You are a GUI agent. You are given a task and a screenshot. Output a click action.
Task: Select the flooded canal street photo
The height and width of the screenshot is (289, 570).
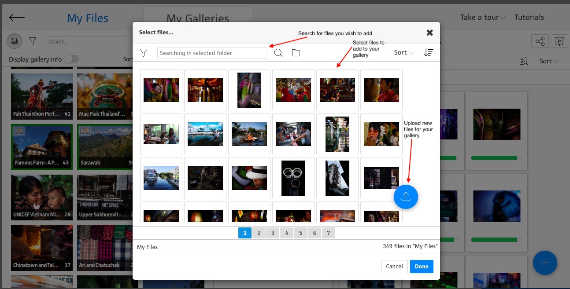click(x=161, y=178)
